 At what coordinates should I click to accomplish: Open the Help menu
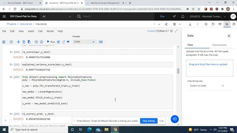coord(60,31)
